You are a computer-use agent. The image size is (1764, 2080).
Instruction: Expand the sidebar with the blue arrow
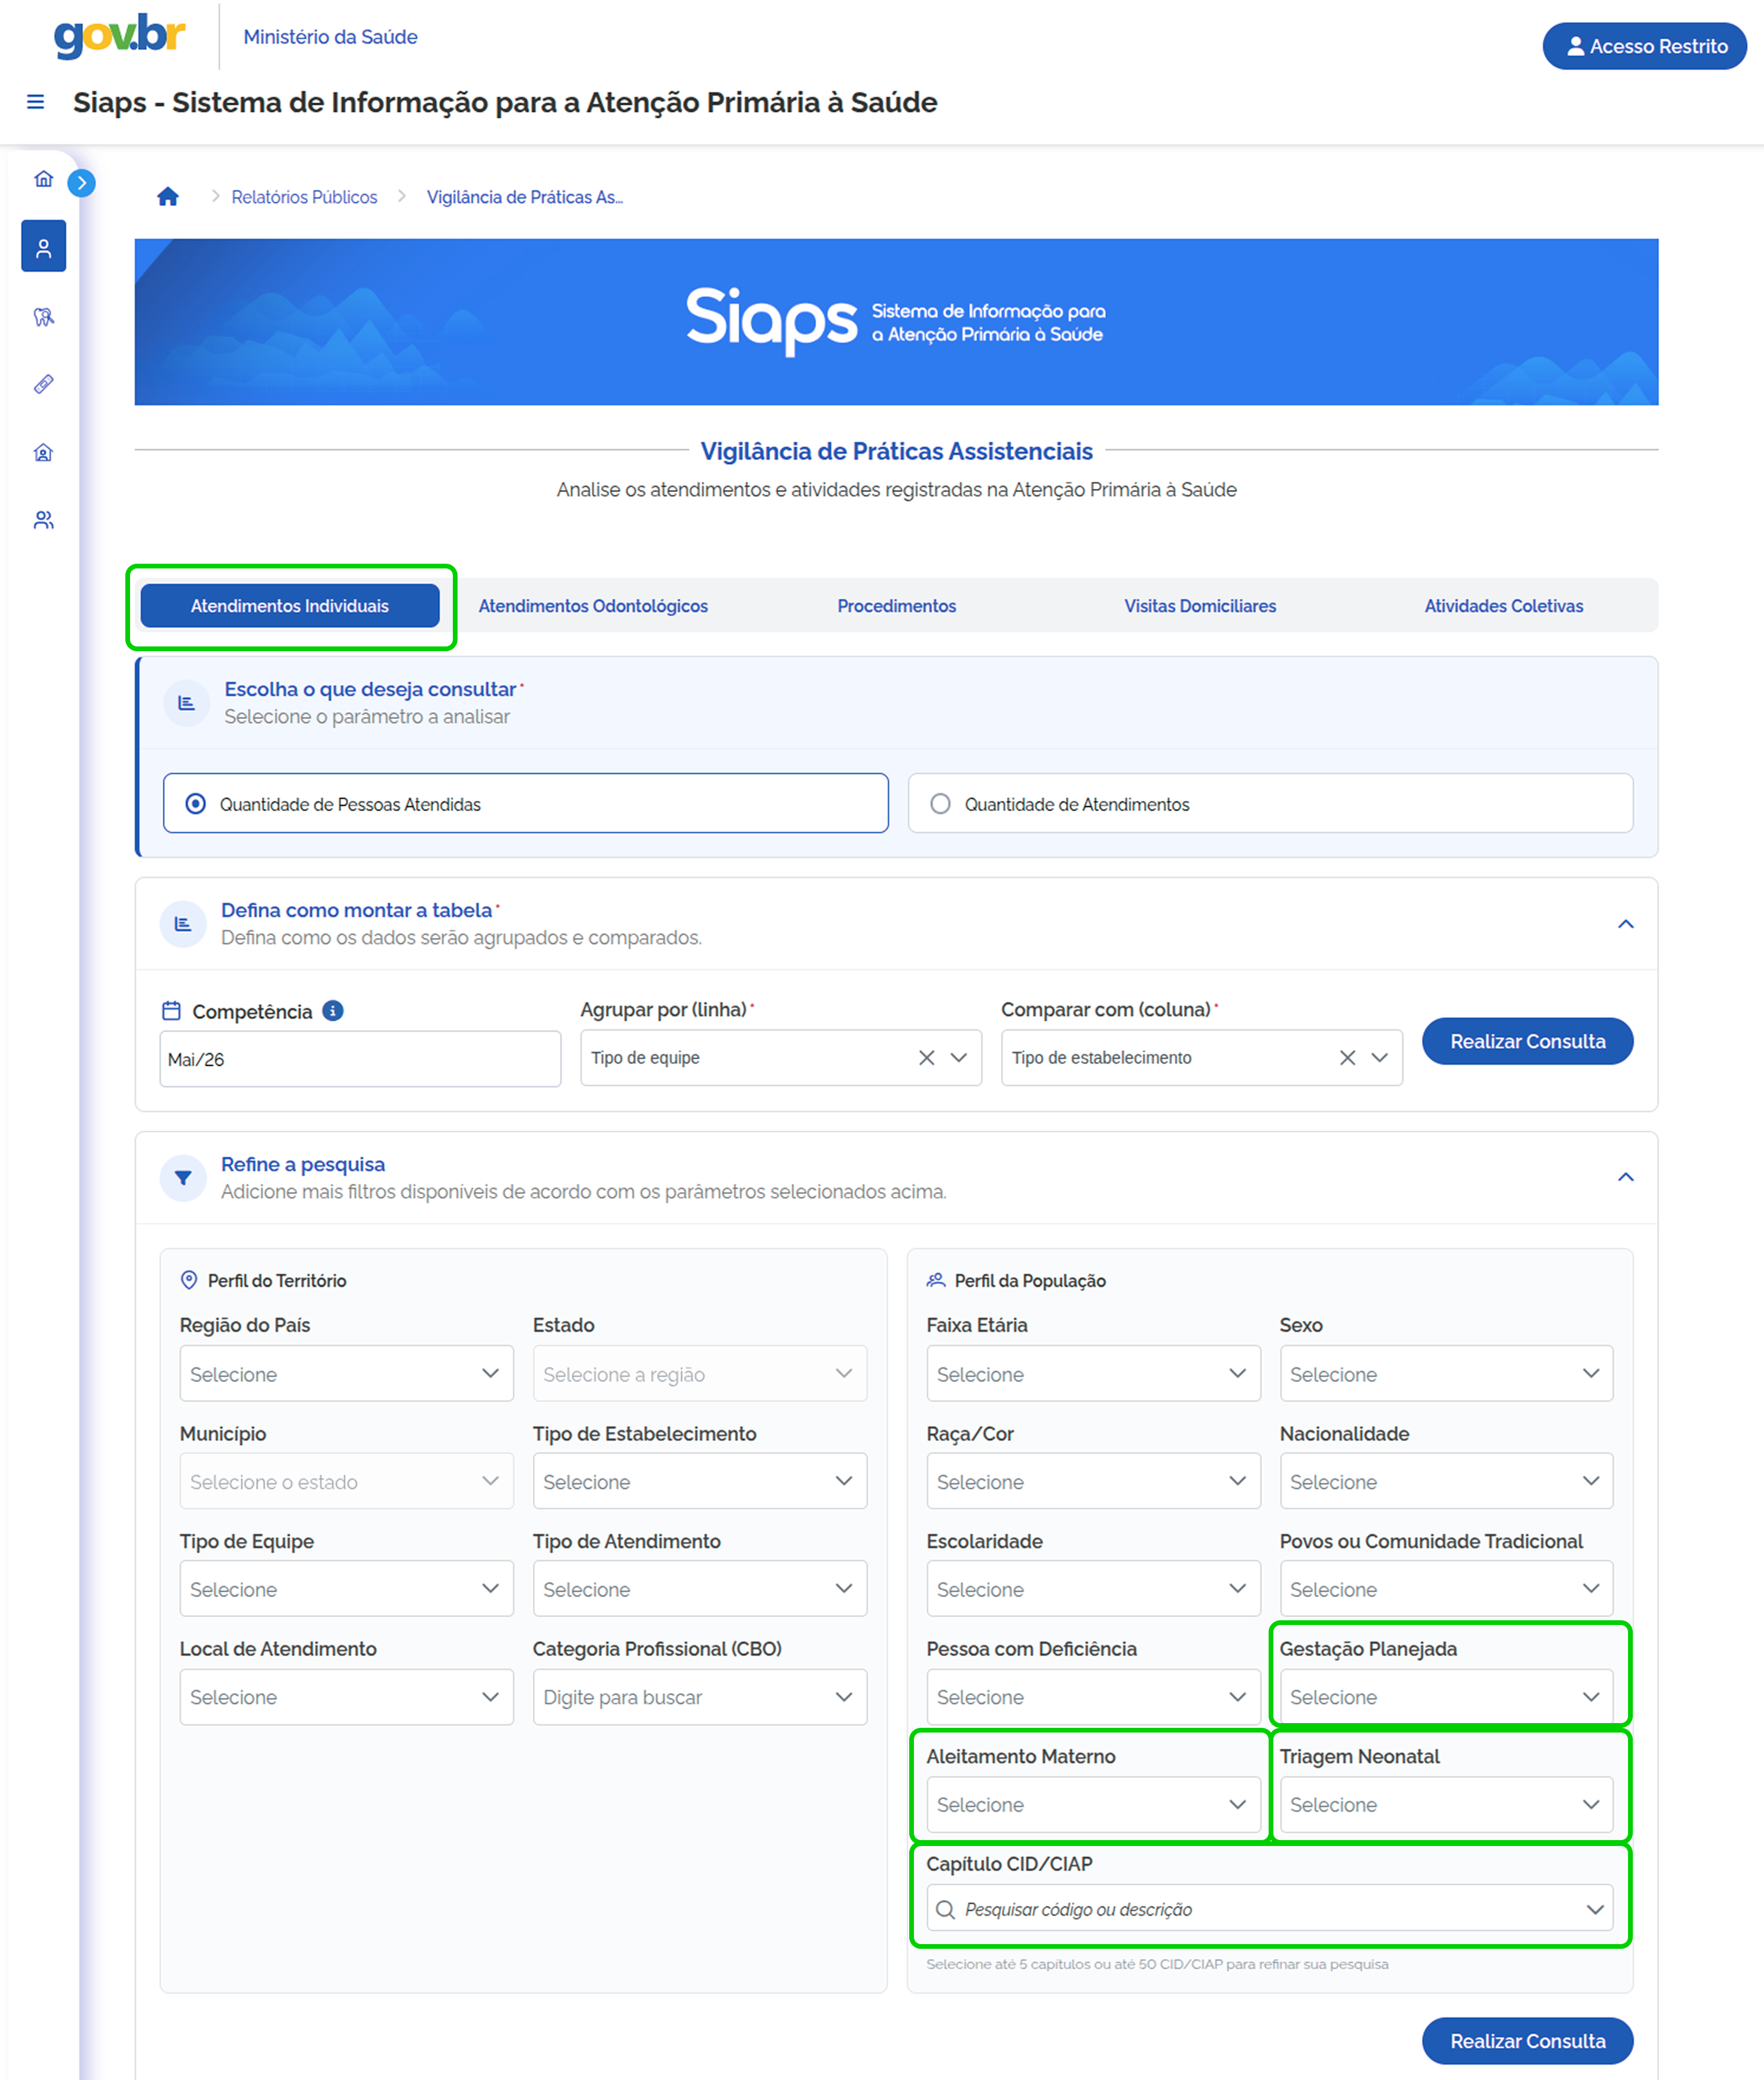tap(82, 183)
